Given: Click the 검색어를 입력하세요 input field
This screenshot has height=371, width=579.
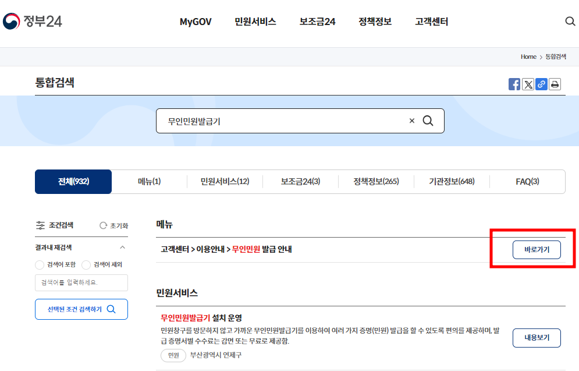Looking at the screenshot, I should (81, 283).
